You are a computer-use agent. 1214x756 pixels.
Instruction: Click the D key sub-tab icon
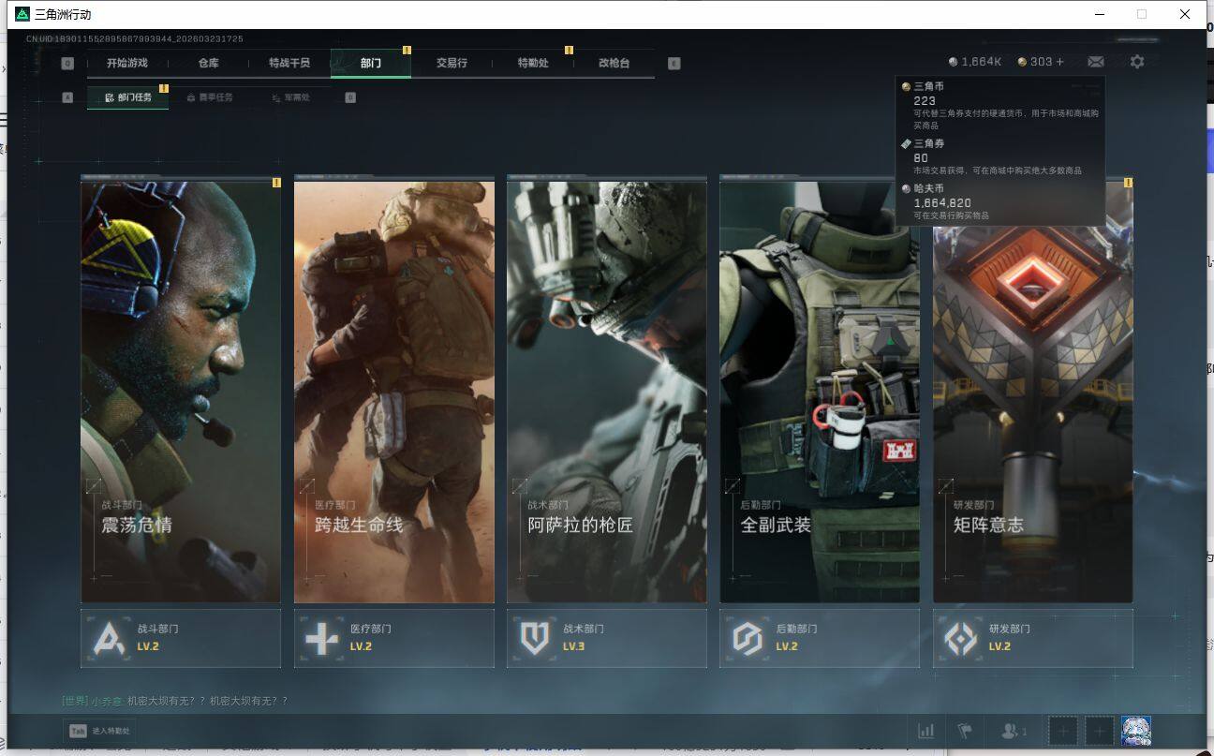[x=350, y=97]
